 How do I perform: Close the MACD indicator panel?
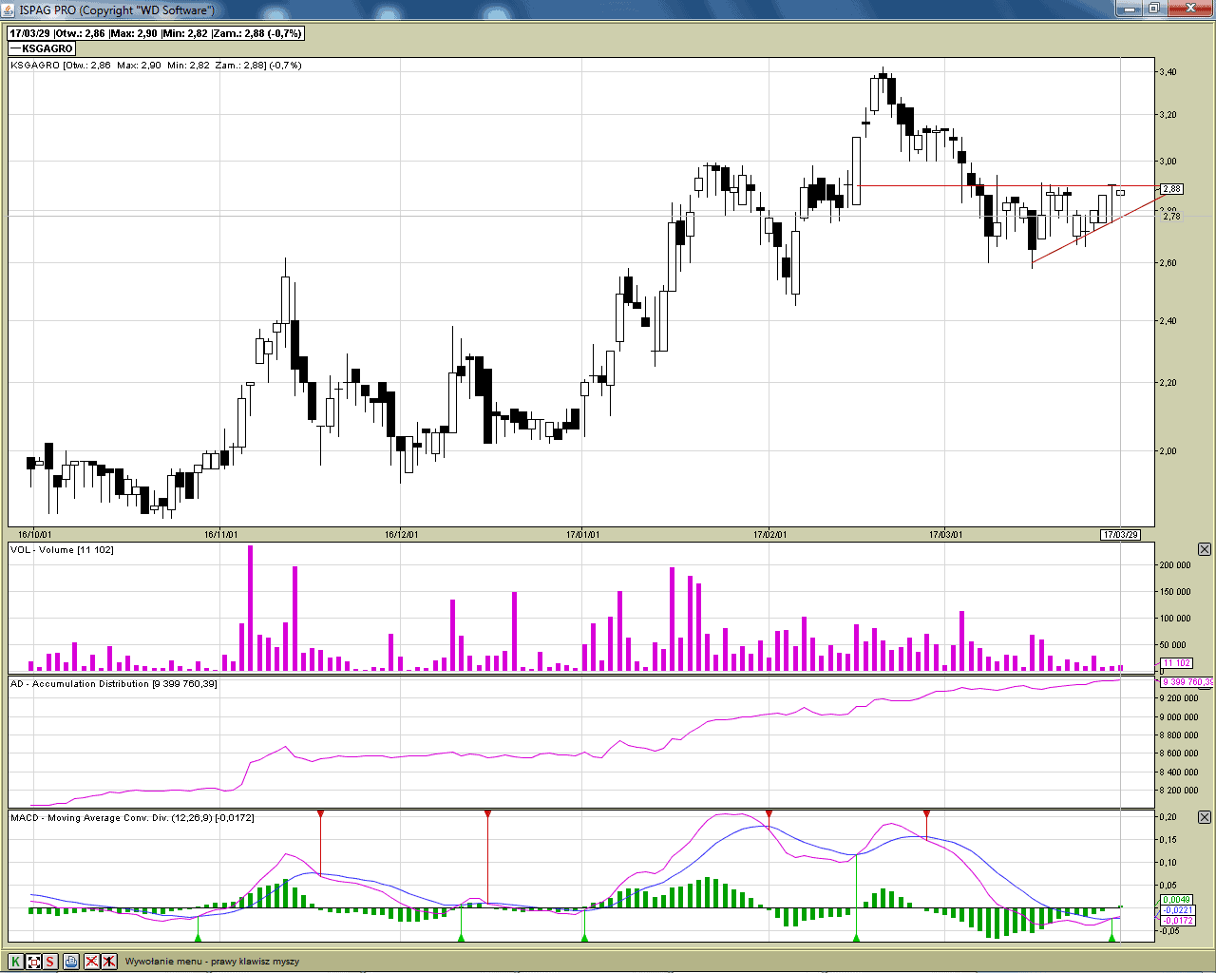pyautogui.click(x=1205, y=817)
